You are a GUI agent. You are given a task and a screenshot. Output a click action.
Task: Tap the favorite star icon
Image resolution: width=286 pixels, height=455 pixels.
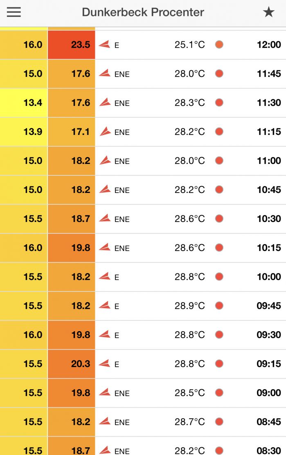coord(268,12)
